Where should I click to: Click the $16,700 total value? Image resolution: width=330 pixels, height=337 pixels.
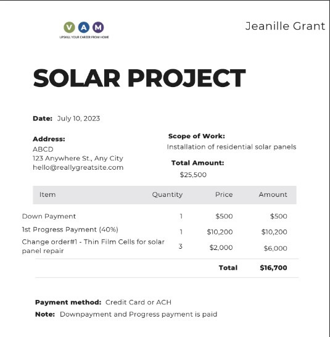[x=273, y=268]
